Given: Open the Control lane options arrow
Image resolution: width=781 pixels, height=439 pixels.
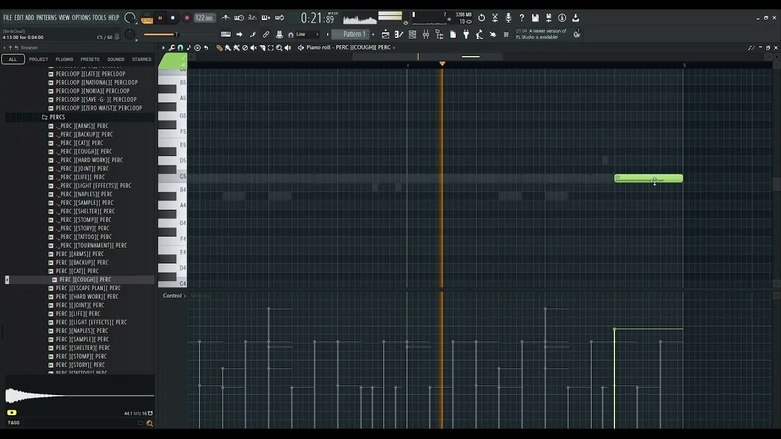Looking at the screenshot, I should tap(185, 296).
